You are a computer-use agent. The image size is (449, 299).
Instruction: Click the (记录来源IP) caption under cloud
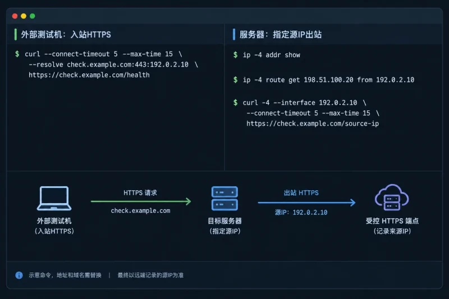pos(392,231)
